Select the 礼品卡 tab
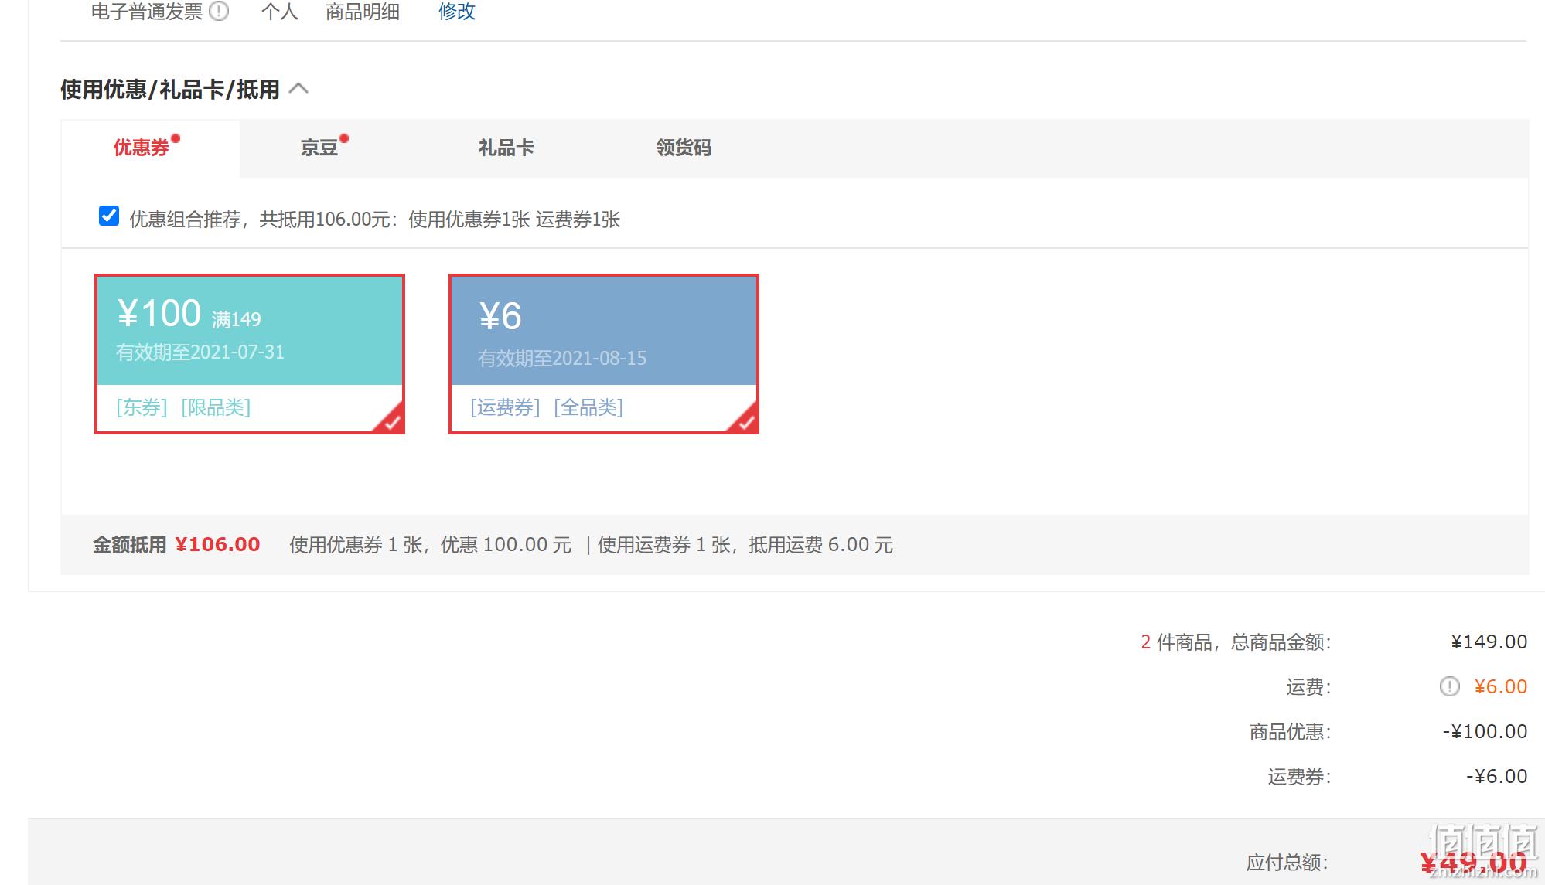The height and width of the screenshot is (885, 1545). tap(506, 148)
